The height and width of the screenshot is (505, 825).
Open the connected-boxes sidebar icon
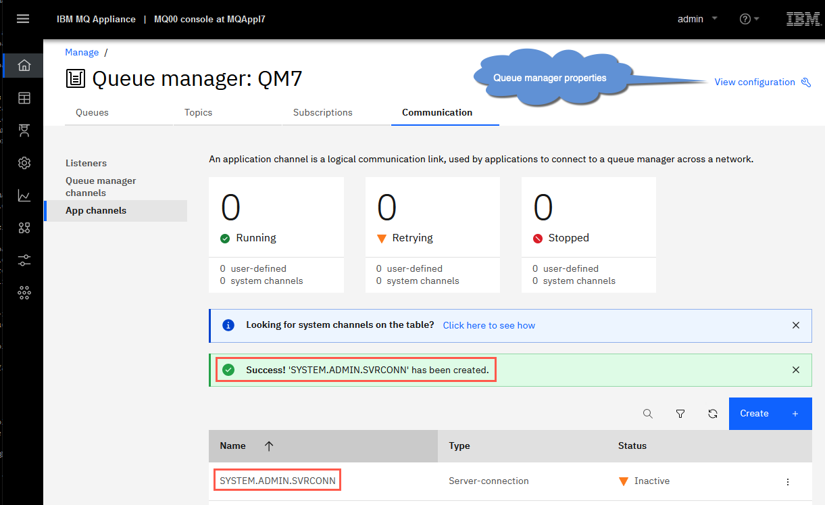pos(24,228)
